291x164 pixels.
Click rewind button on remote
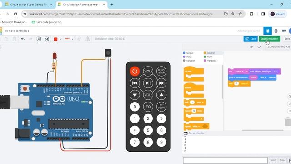135,83
